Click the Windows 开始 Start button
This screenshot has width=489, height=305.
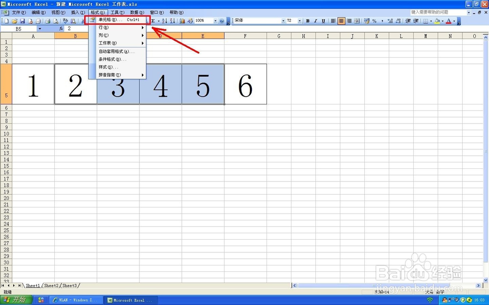[16, 300]
